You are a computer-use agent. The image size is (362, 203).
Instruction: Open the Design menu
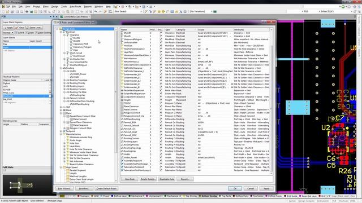pyautogui.click(x=55, y=7)
